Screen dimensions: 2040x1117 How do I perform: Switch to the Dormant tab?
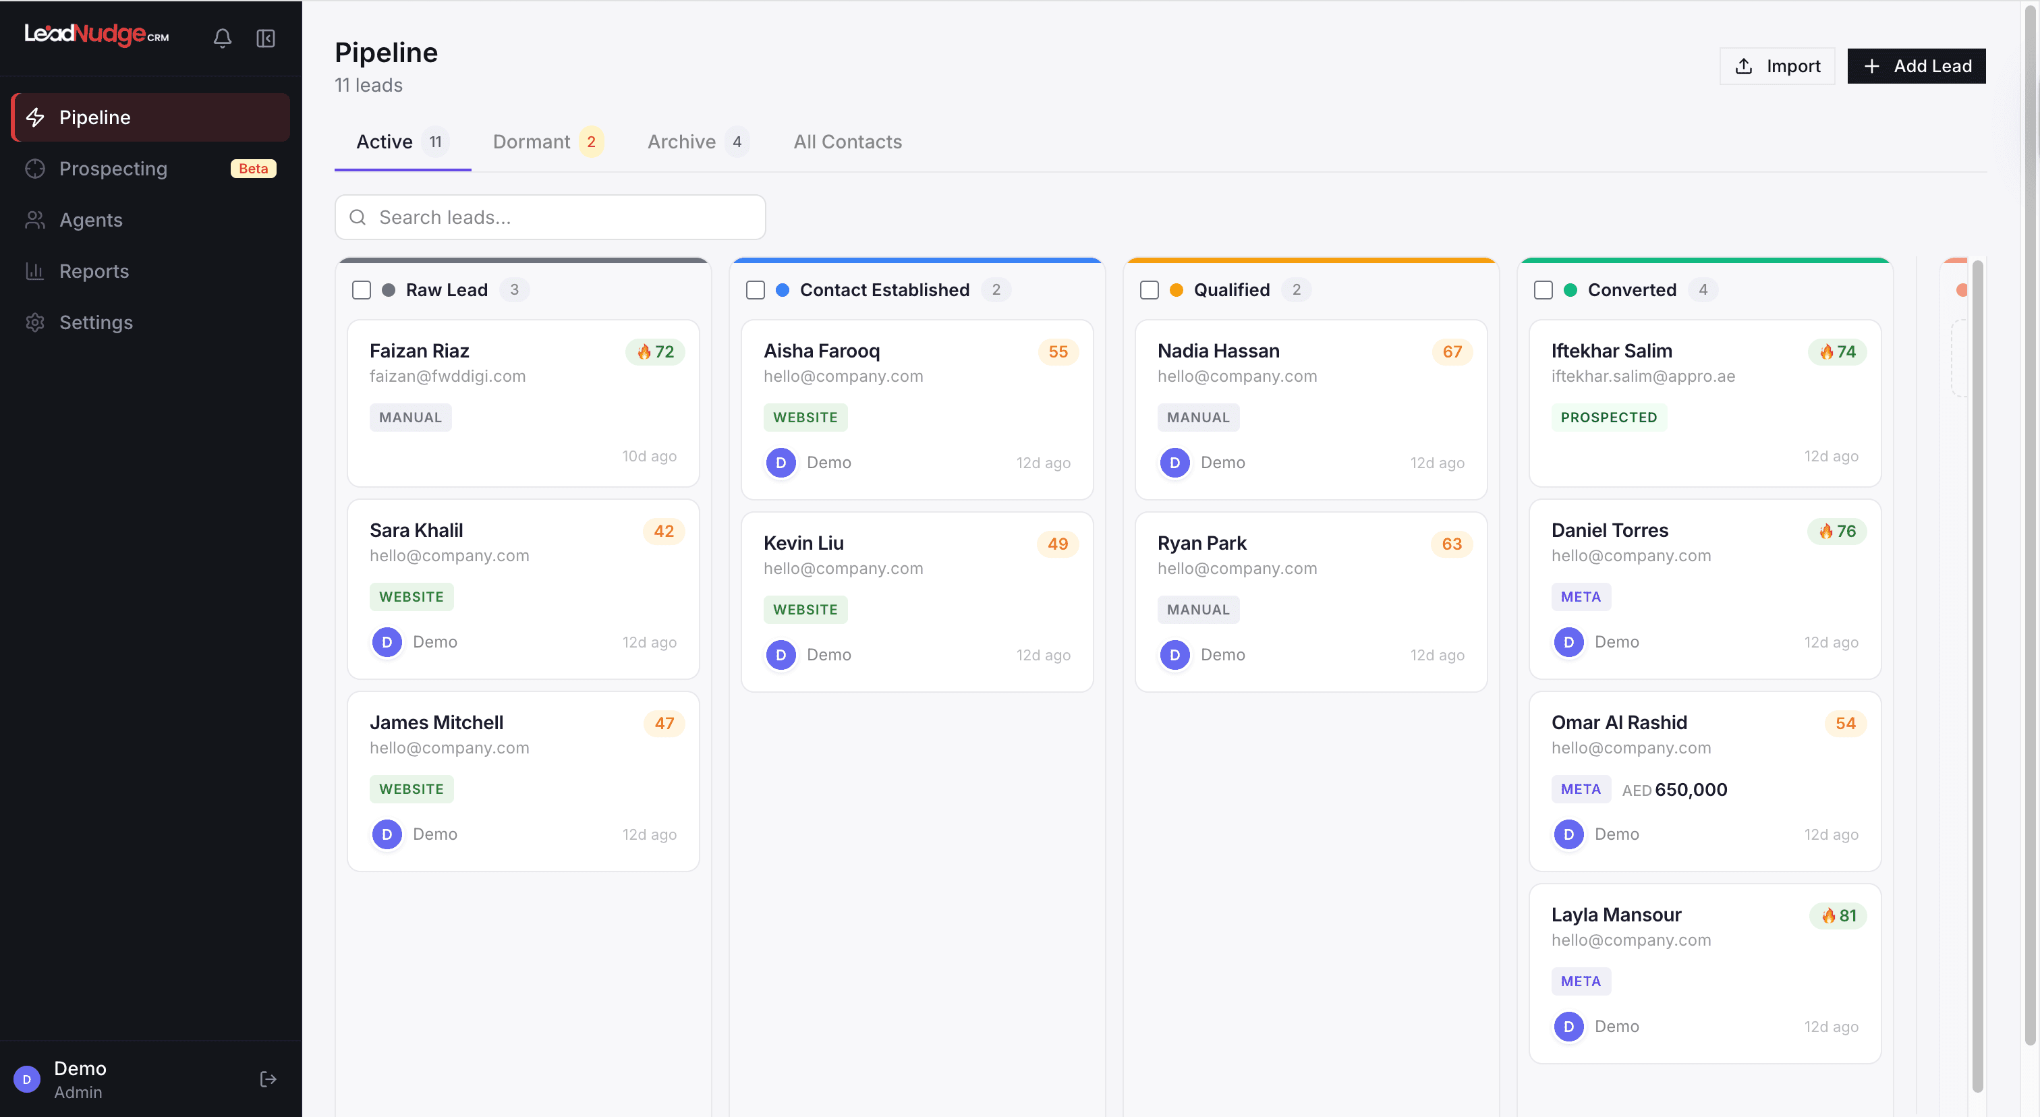click(x=548, y=142)
